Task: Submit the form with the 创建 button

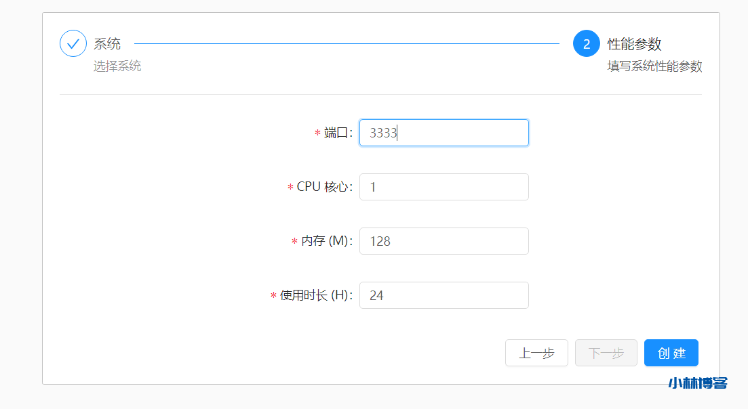Action: (x=671, y=353)
